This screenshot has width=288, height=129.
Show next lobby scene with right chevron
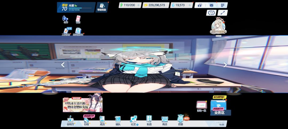point(225,65)
